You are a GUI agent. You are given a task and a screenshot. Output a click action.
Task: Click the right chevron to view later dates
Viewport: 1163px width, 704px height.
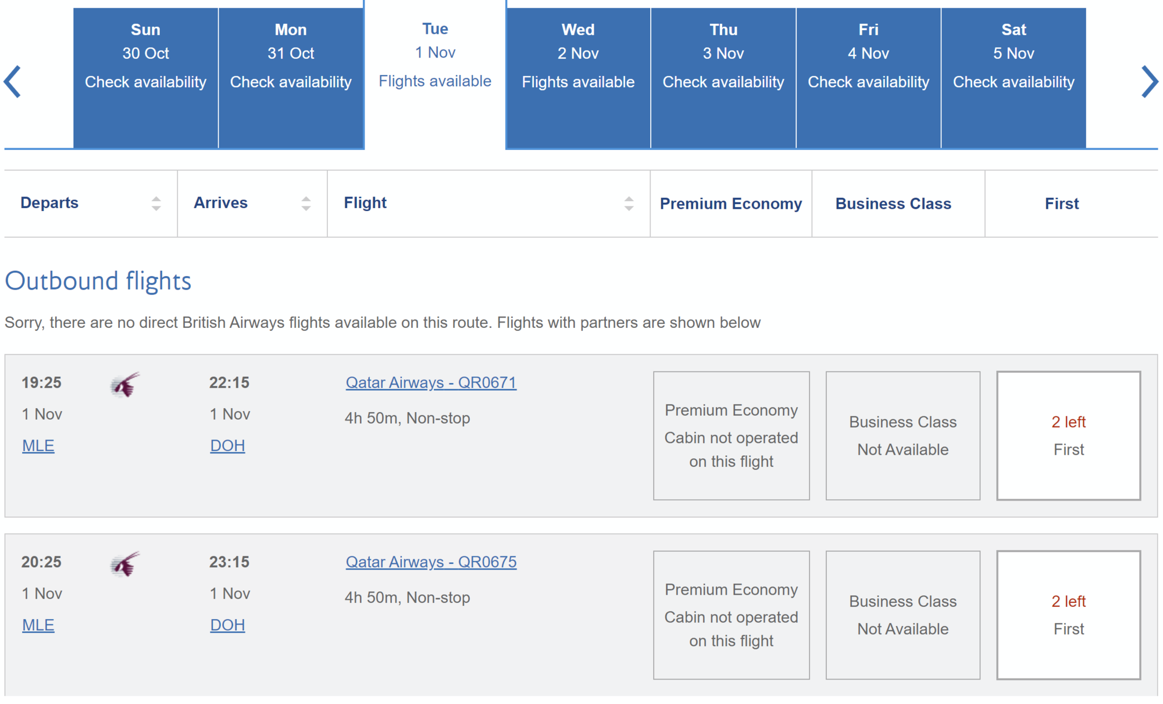click(1150, 81)
